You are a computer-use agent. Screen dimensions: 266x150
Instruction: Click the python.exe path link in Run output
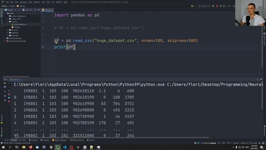tap(89, 85)
